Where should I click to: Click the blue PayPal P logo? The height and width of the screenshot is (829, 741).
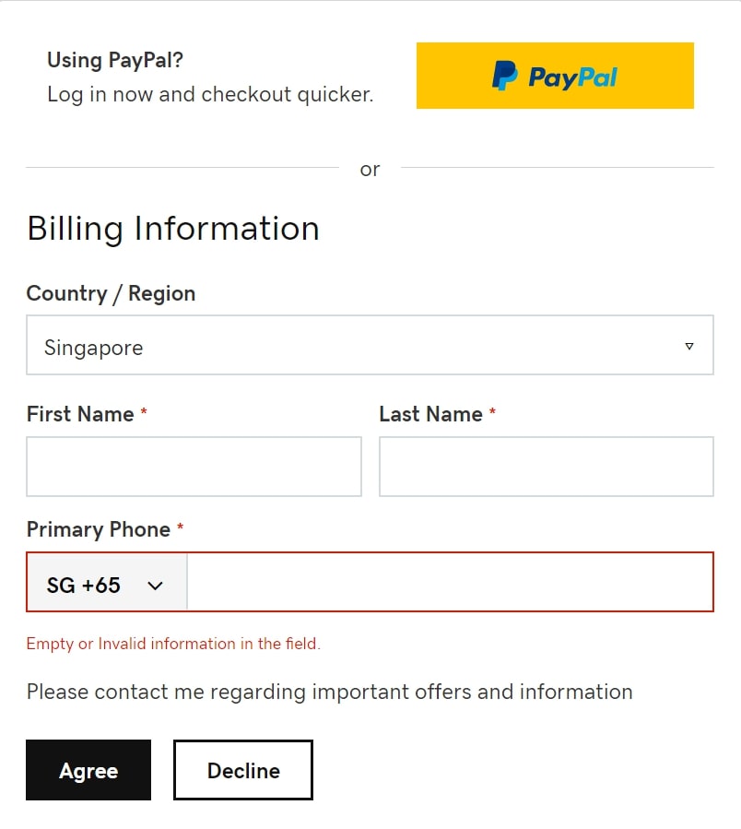504,76
